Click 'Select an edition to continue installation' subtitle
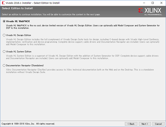 (x=51, y=15)
